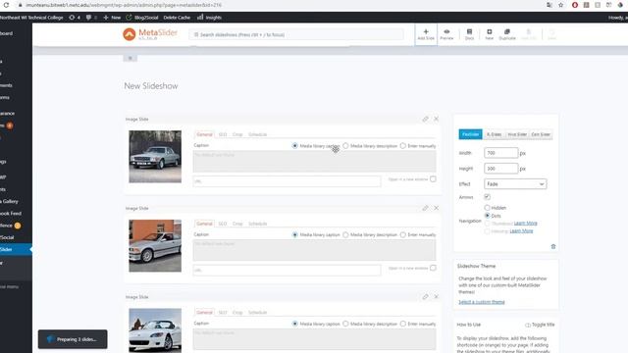This screenshot has width=628, height=353.
Task: Select first slide Enter manually radio
Action: point(403,146)
